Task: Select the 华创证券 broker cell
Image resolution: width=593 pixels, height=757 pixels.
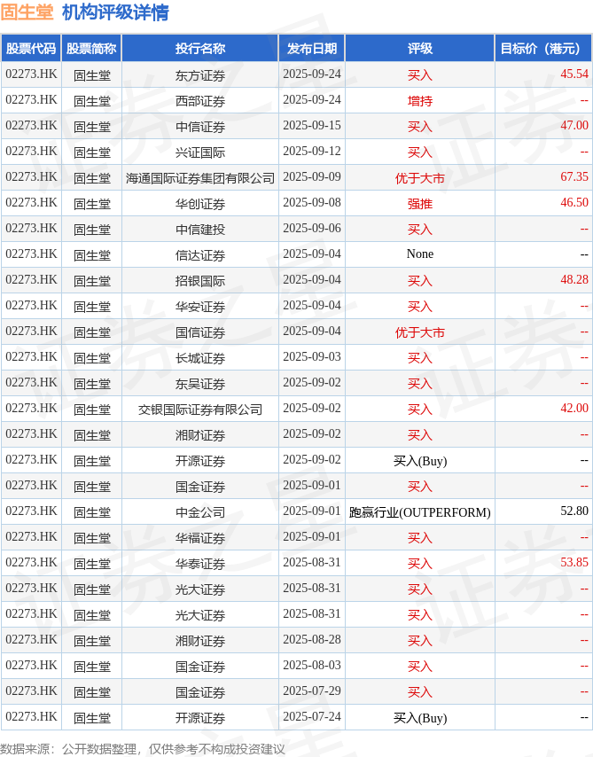Action: pos(200,203)
